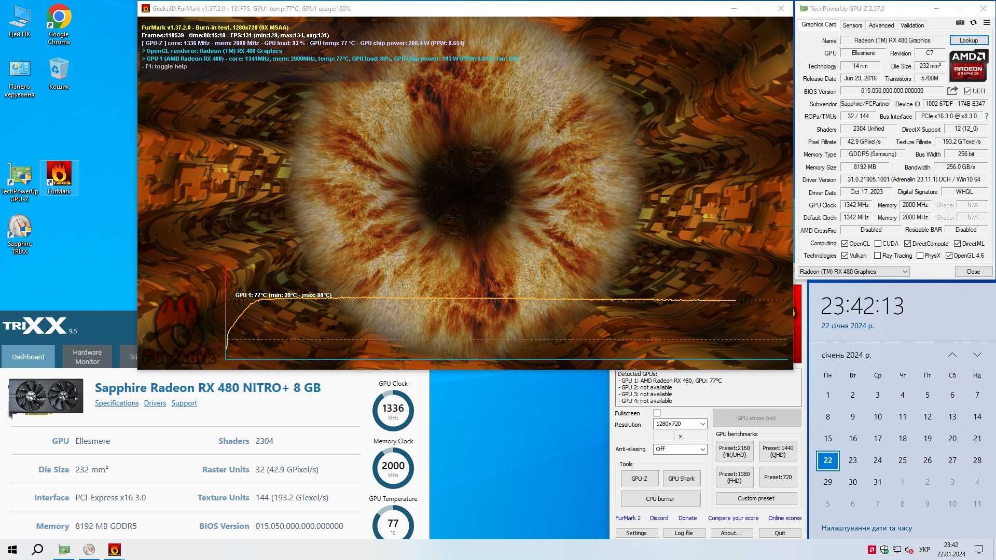Open the FurMark Resolution dropdown
This screenshot has height=560, width=996.
[x=680, y=424]
